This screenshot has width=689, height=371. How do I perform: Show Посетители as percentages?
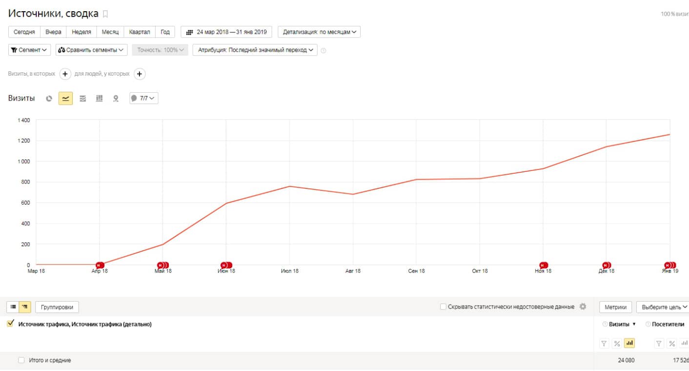point(672,344)
